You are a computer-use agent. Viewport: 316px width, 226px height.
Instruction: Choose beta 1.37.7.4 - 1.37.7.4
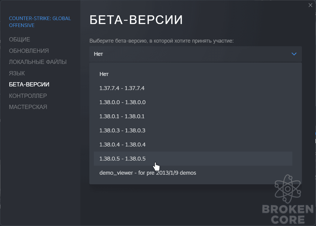point(193,88)
